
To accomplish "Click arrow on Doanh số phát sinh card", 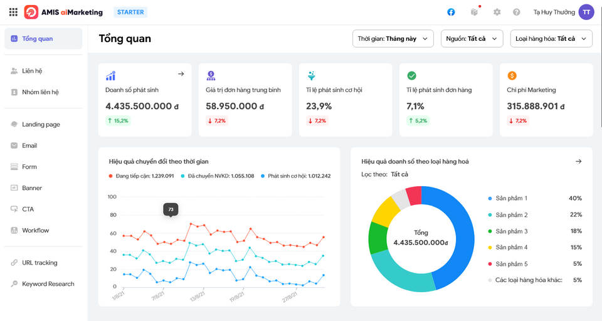I will tap(181, 74).
